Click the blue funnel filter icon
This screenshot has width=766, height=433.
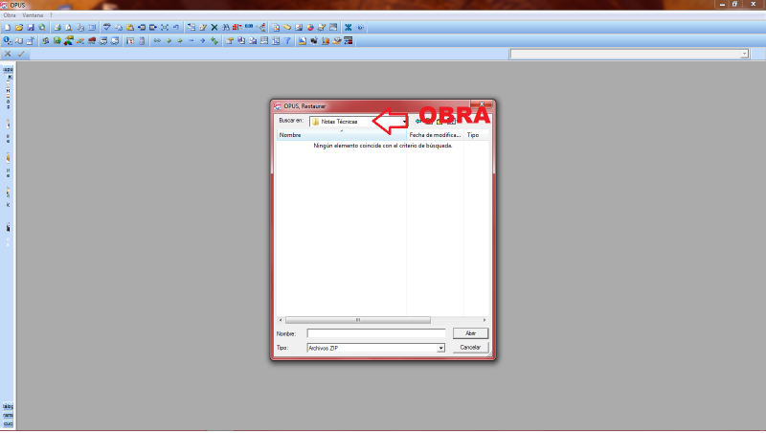(x=287, y=41)
